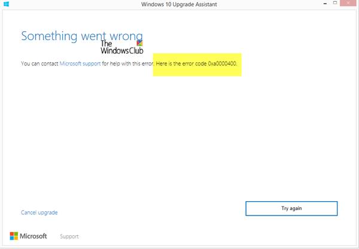
Task: Click the for help with this error text
Action: pyautogui.click(x=128, y=63)
